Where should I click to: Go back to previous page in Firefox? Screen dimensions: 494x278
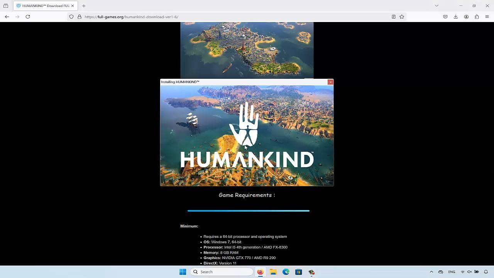click(7, 17)
